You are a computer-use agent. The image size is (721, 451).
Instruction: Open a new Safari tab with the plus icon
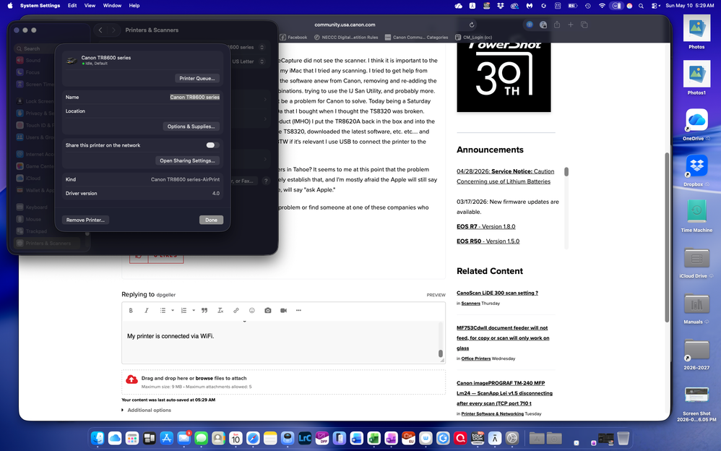coord(570,25)
